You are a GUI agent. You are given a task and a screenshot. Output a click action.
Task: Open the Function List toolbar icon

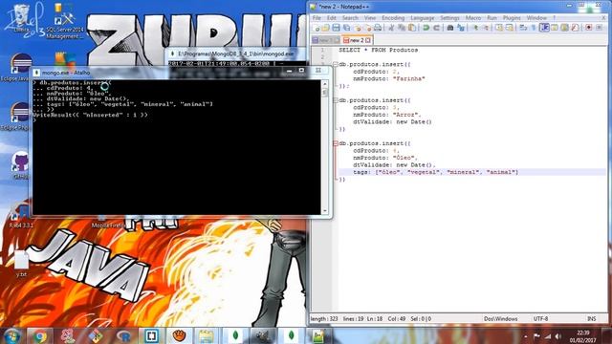pos(575,28)
